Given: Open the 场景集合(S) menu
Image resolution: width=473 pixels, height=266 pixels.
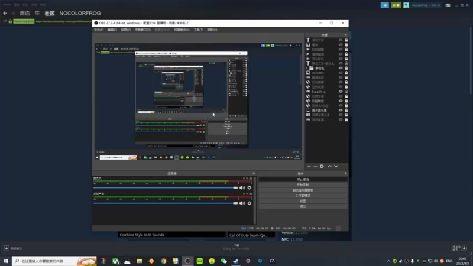Looking at the screenshot, I should pyautogui.click(x=182, y=30).
